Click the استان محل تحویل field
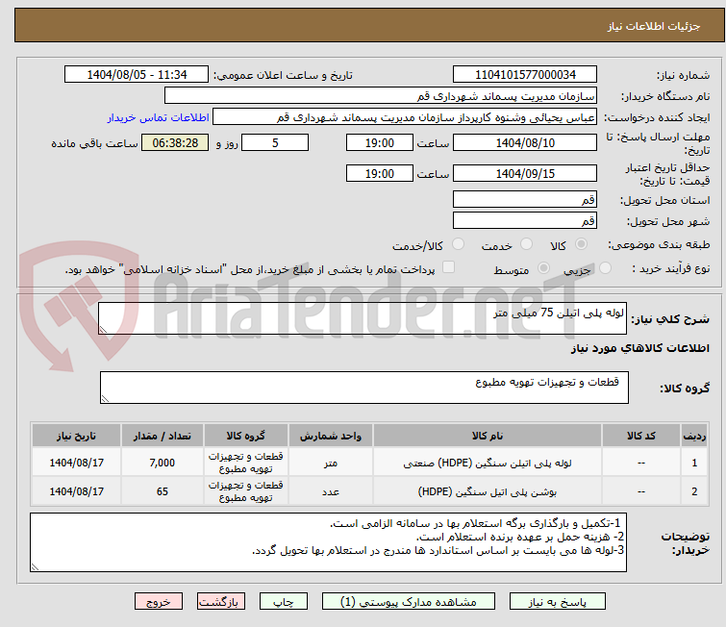 (525, 200)
